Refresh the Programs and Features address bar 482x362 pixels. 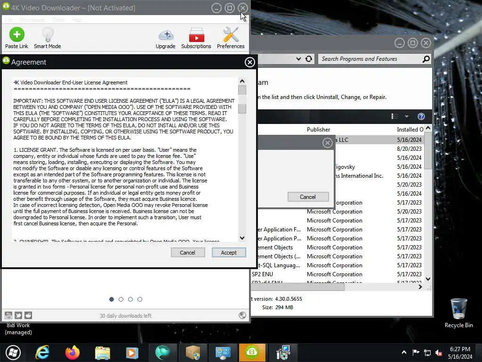[309, 59]
